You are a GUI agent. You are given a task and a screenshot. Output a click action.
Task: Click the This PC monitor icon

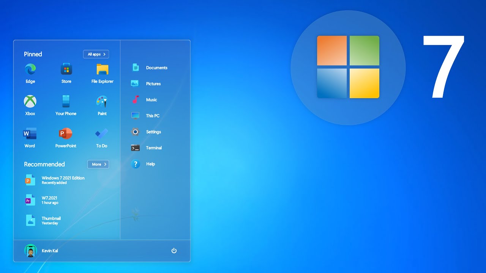[136, 116]
